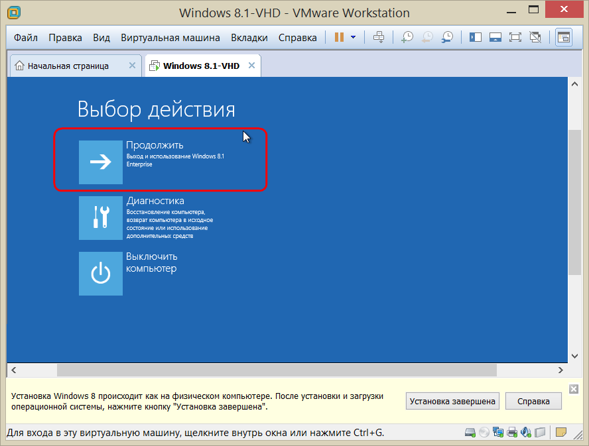
Task: Dismiss the yellow installation hint bar
Action: point(574,389)
